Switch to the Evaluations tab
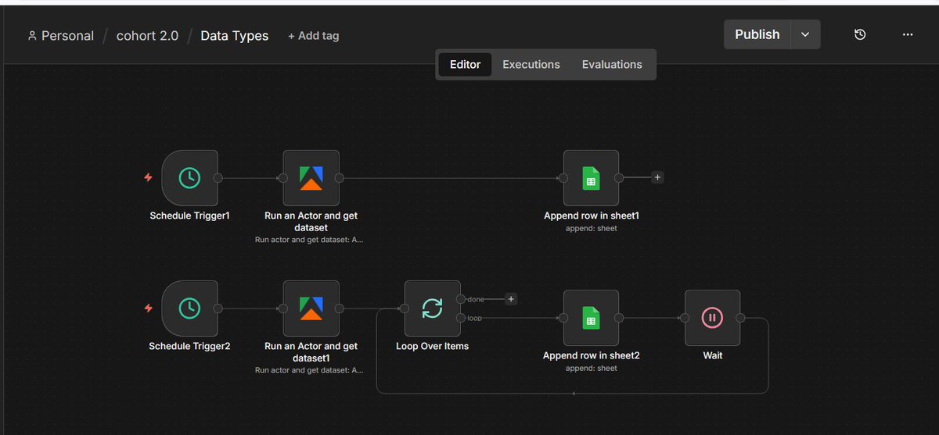This screenshot has height=435, width=939. click(x=612, y=65)
